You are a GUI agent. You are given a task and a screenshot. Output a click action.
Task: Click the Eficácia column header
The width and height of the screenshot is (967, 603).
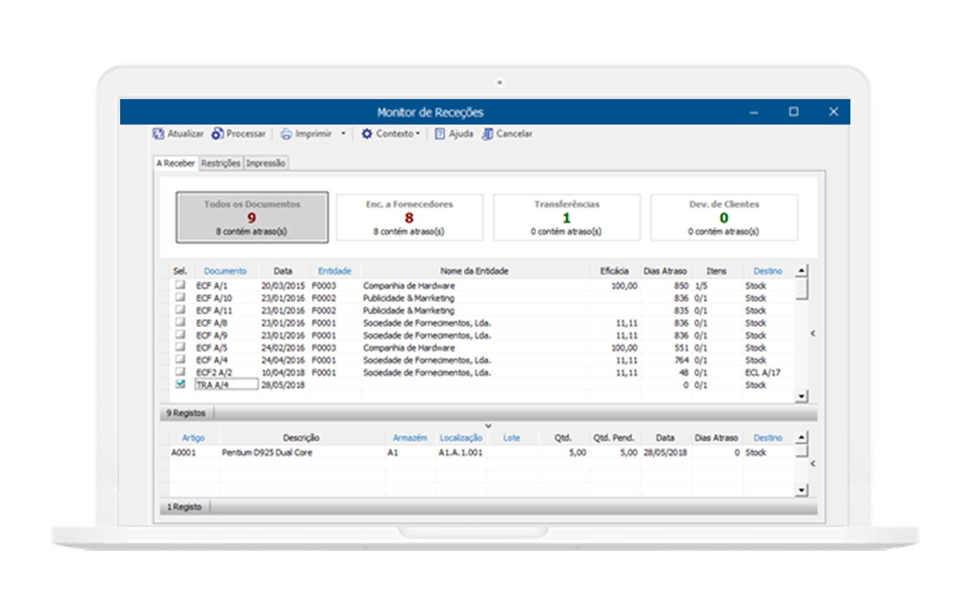614,271
